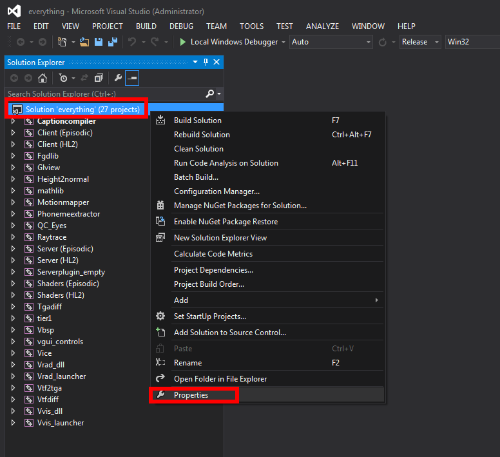Viewport: 500px width, 457px height.
Task: Open Configuration Manager from context menu
Action: (x=268, y=191)
